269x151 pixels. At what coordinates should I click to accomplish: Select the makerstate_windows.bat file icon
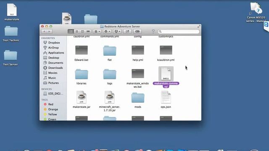[x=138, y=74]
